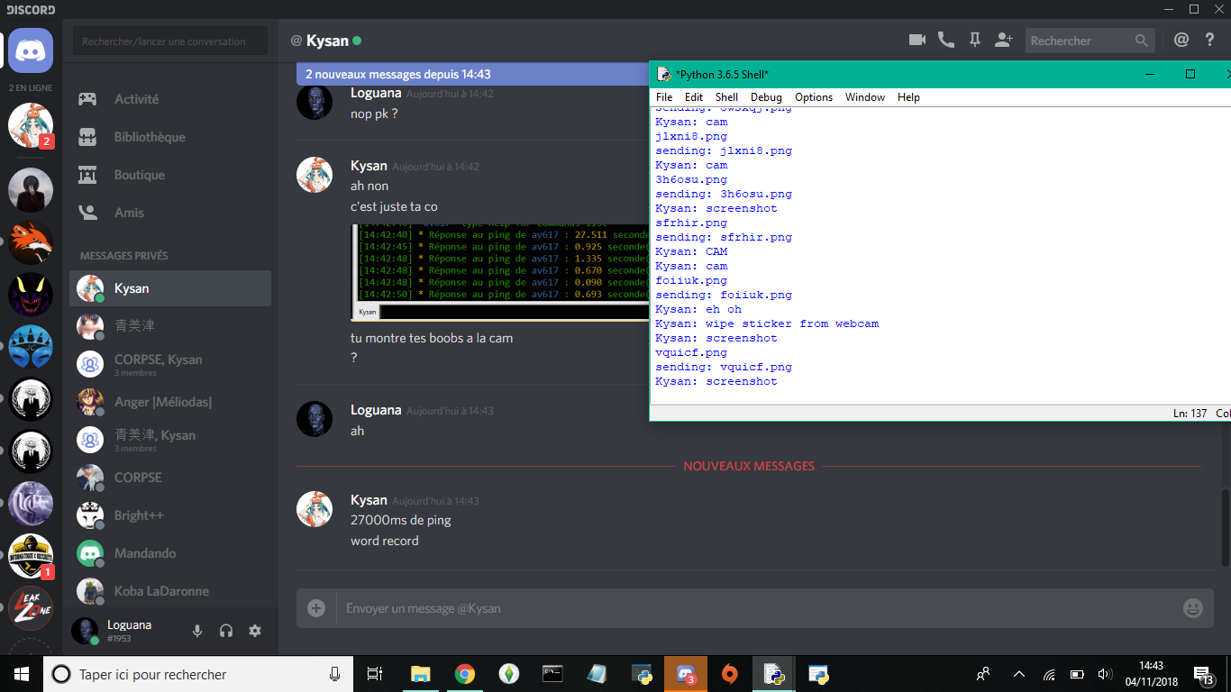
Task: Toggle microphone mute in user panel
Action: point(197,631)
